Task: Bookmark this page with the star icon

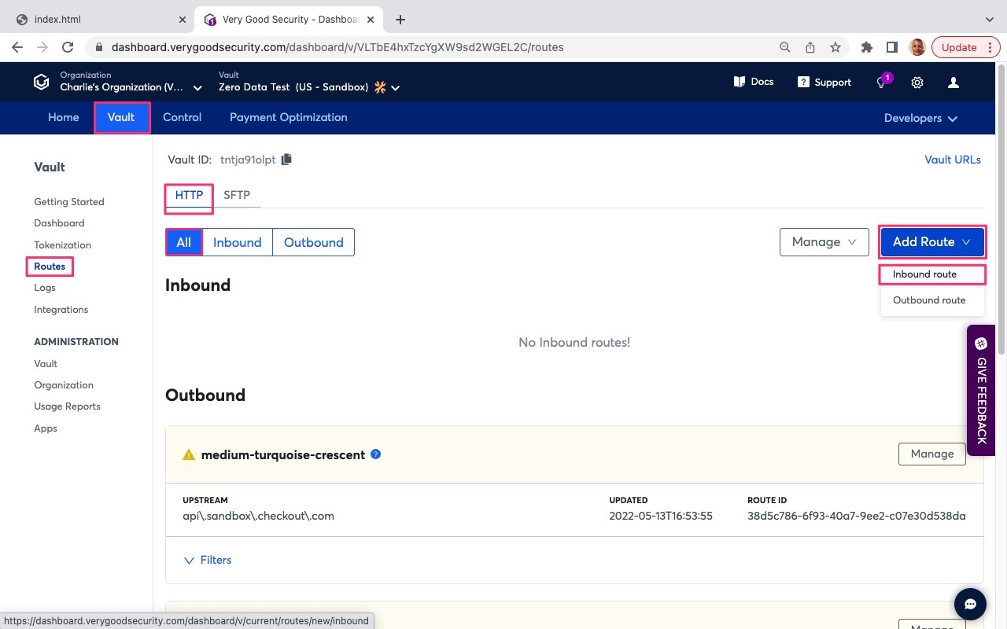Action: click(x=835, y=47)
